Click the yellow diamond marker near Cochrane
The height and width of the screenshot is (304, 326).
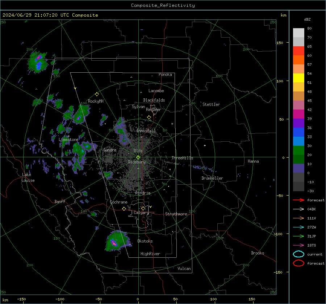124,209
